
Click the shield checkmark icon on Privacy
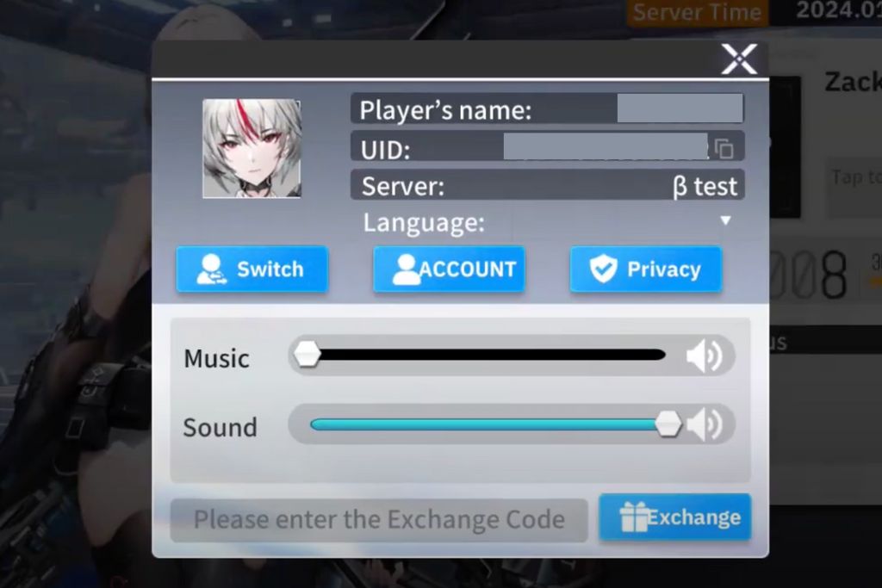[604, 269]
